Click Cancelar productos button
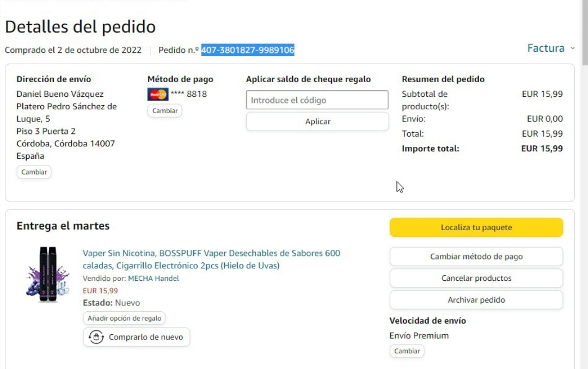Screen dimensions: 588x369 [476, 278]
